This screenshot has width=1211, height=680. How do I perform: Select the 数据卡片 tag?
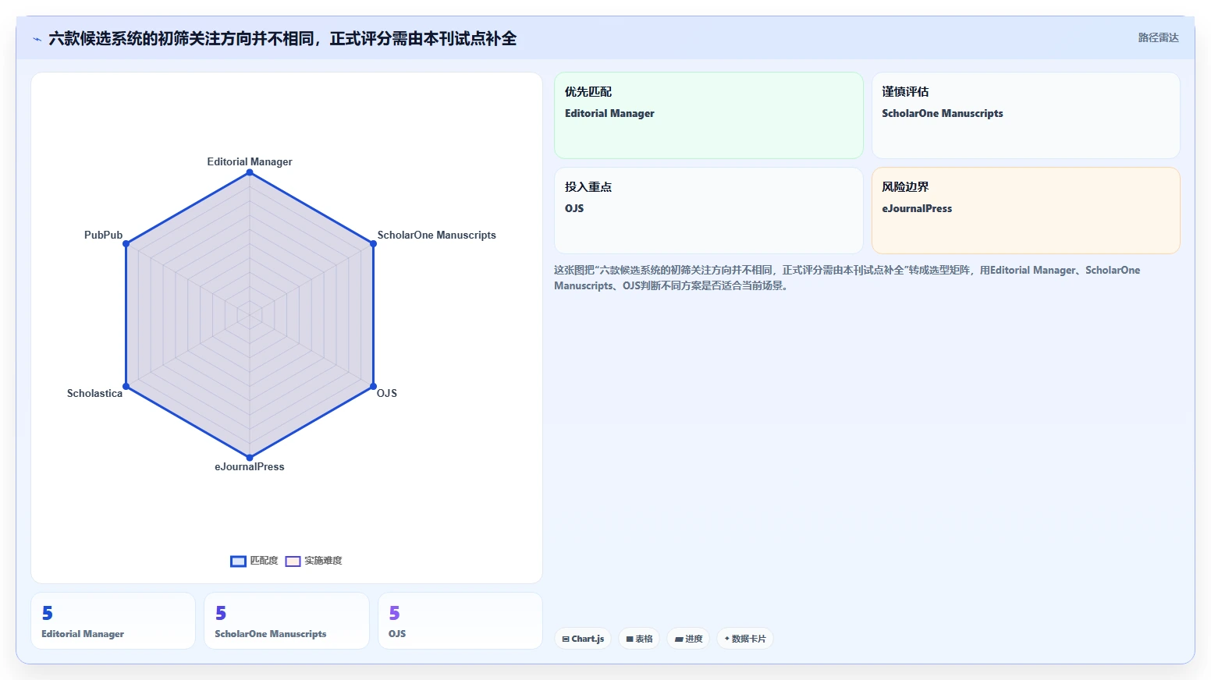pyautogui.click(x=745, y=639)
